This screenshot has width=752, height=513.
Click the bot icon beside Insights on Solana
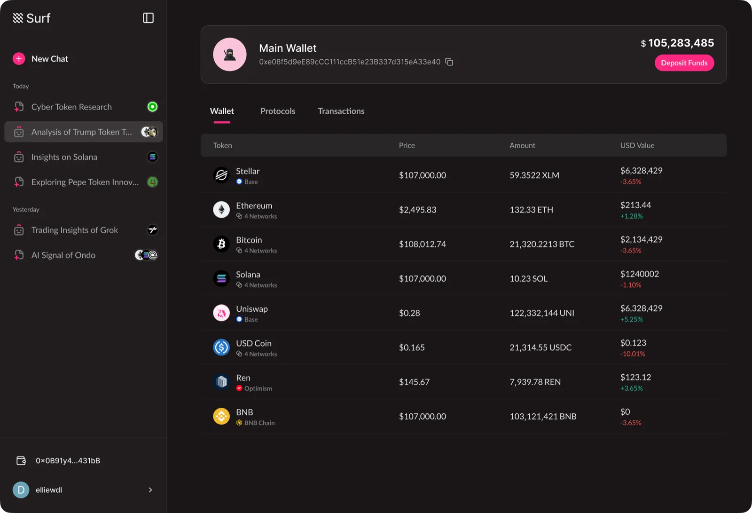pos(19,157)
